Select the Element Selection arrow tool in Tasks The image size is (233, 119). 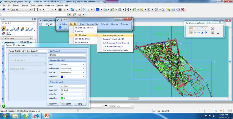pyautogui.click(x=4, y=29)
